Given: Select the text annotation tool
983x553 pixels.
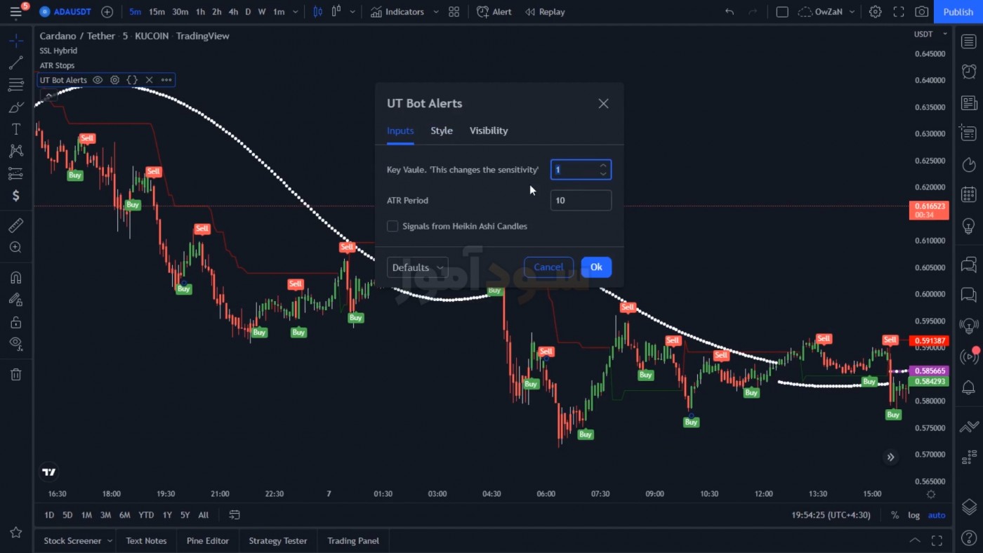Looking at the screenshot, I should pyautogui.click(x=15, y=129).
